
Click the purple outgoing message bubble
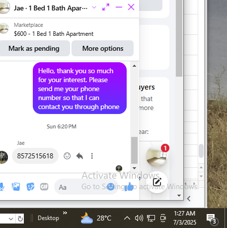tap(79, 88)
